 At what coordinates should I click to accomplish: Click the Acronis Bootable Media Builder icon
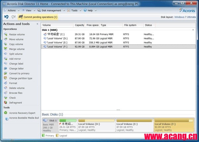(7, 119)
